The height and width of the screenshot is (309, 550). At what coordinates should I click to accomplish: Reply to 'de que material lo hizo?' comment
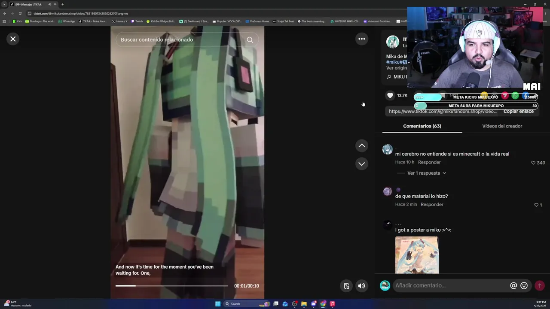point(432,204)
